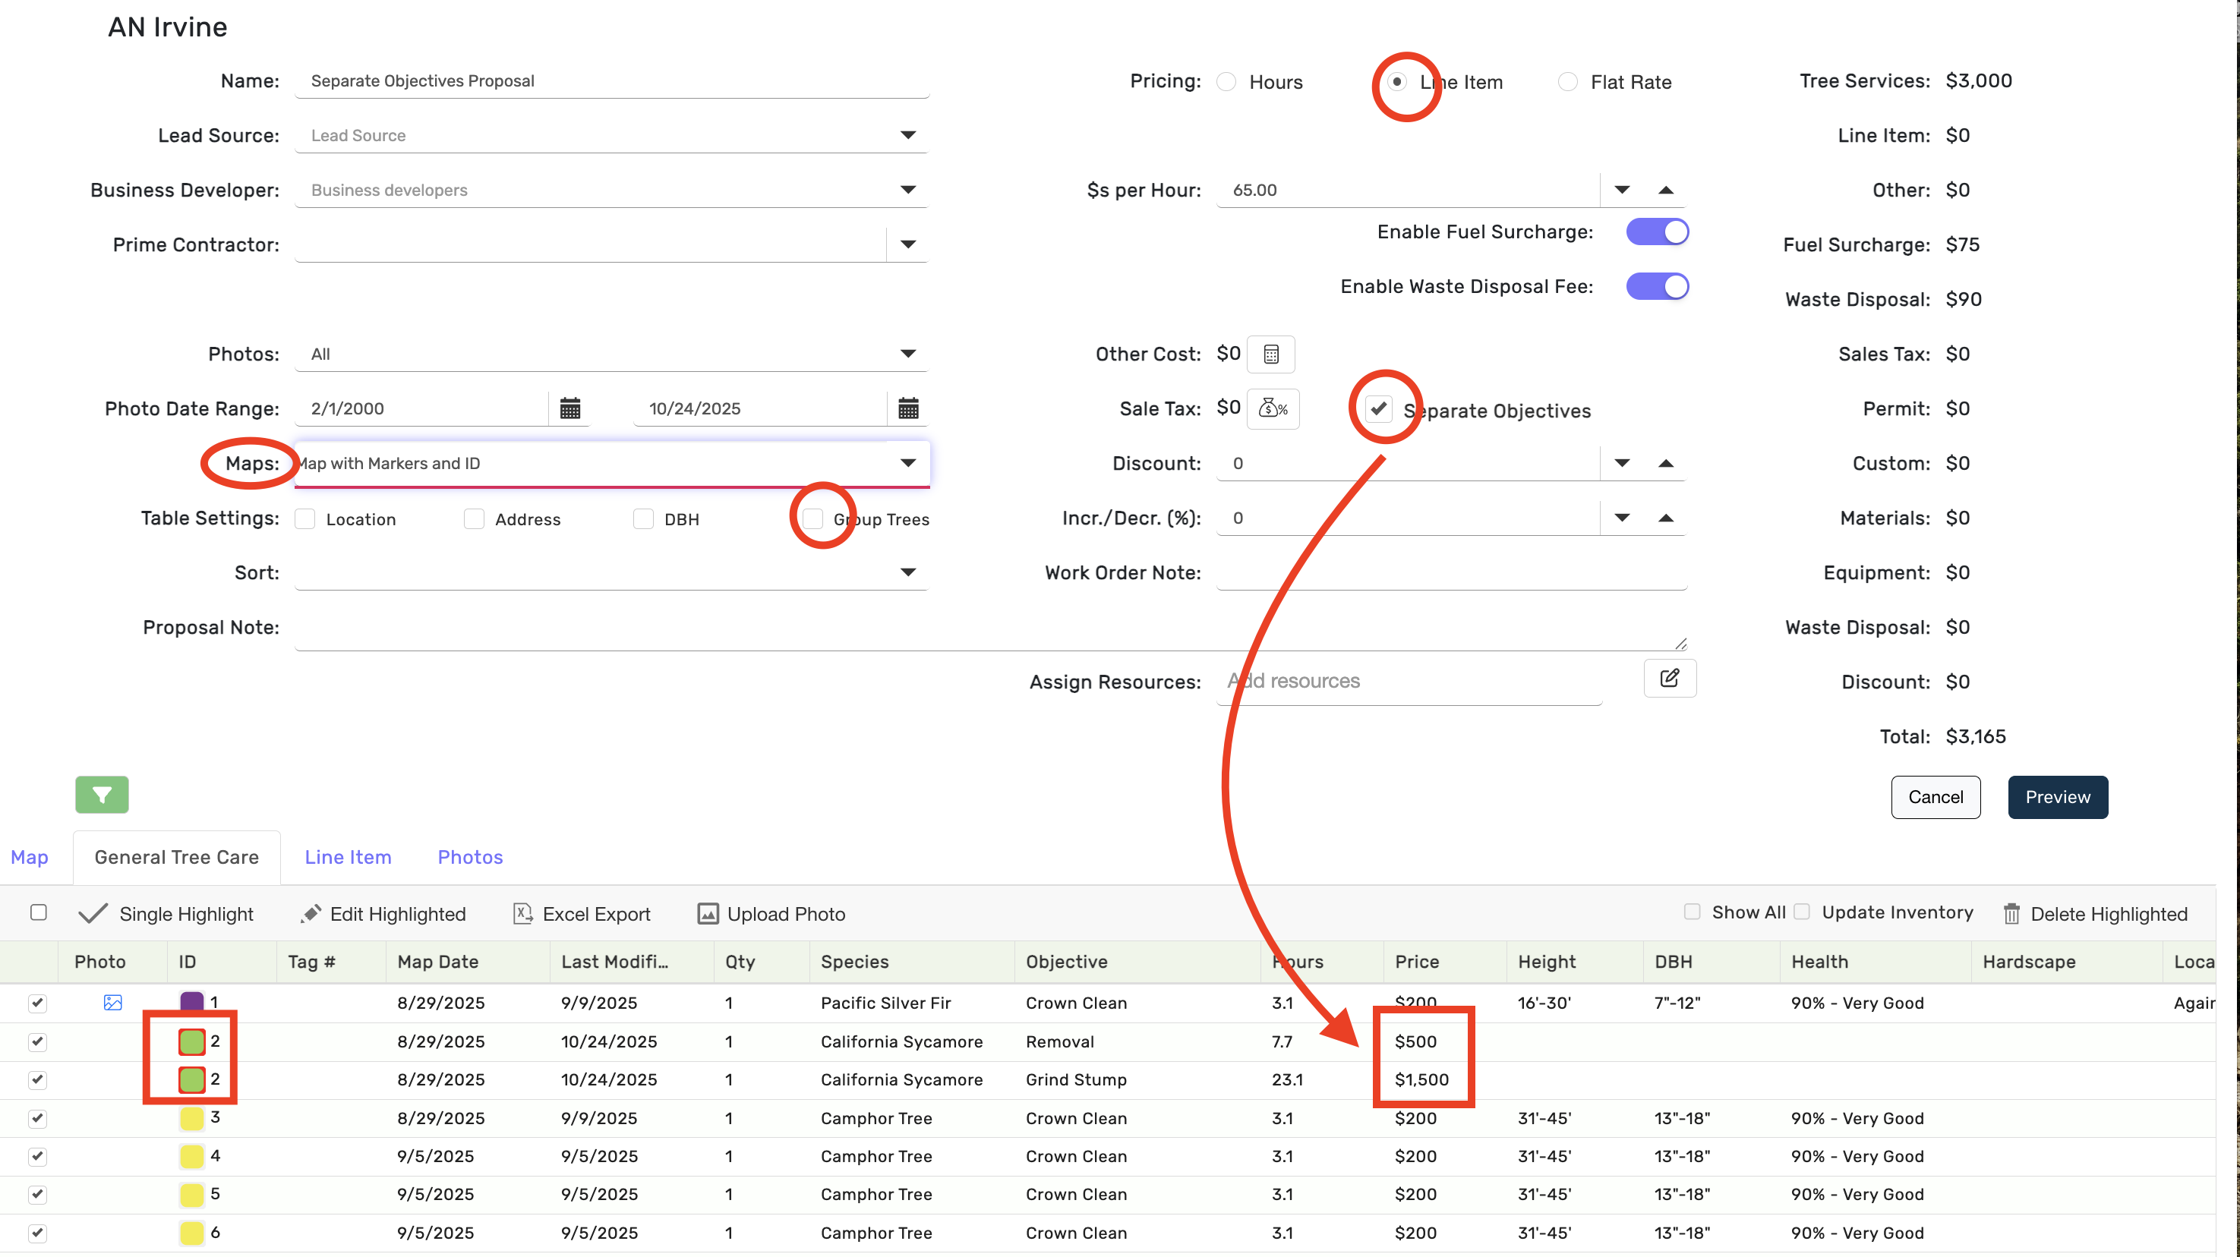Click the Sale Tax percent bag icon
The width and height of the screenshot is (2240, 1257).
pyautogui.click(x=1273, y=408)
